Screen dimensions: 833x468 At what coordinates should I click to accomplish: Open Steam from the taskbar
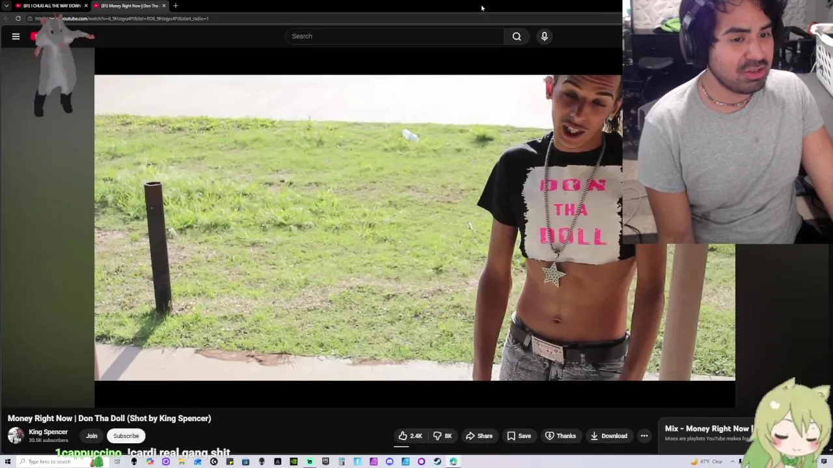pos(437,461)
